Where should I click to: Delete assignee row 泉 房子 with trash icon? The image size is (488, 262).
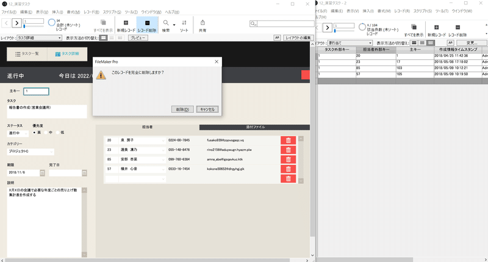[288, 140]
